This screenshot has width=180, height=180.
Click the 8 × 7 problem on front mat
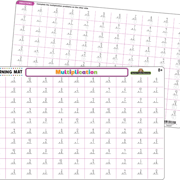[x=108, y=151]
